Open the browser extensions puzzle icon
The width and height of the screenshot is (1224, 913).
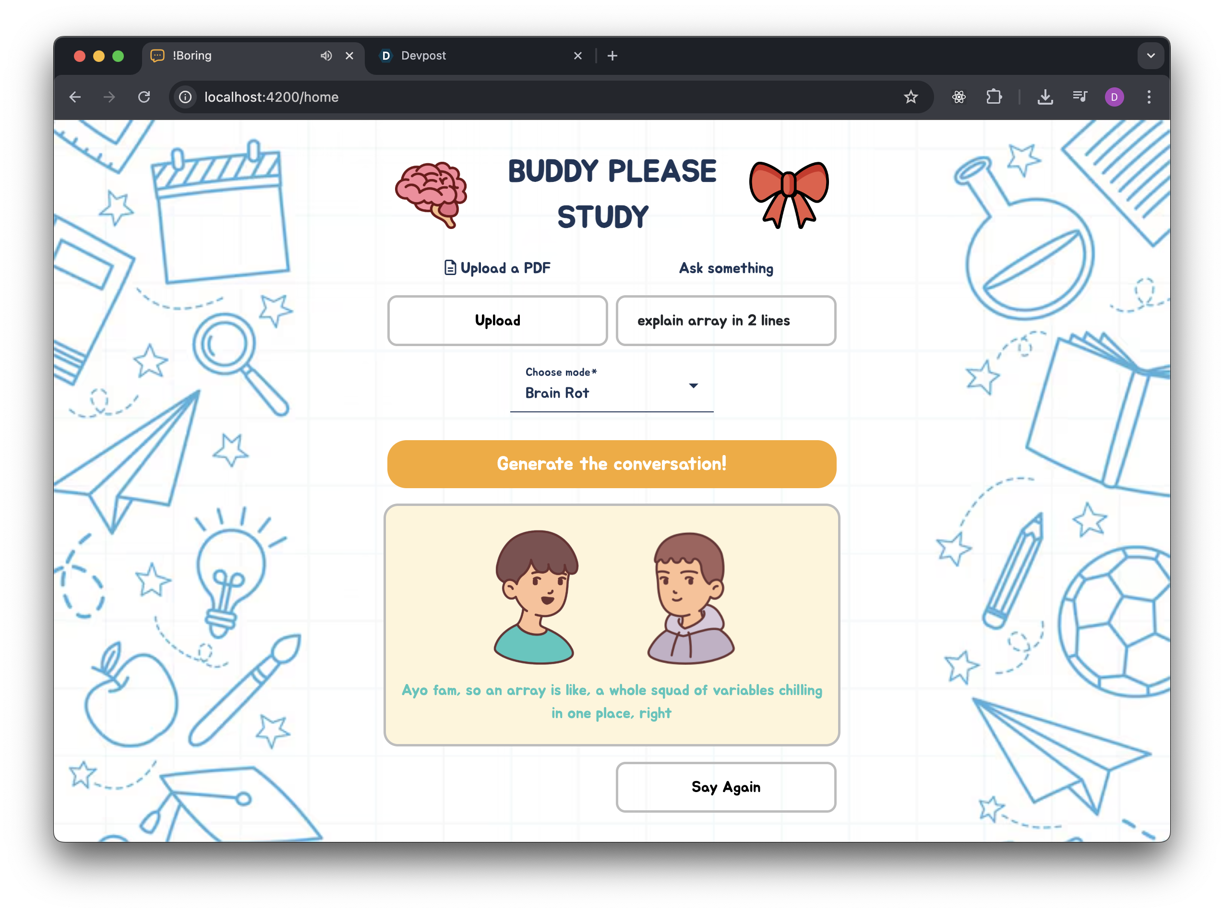pyautogui.click(x=994, y=97)
